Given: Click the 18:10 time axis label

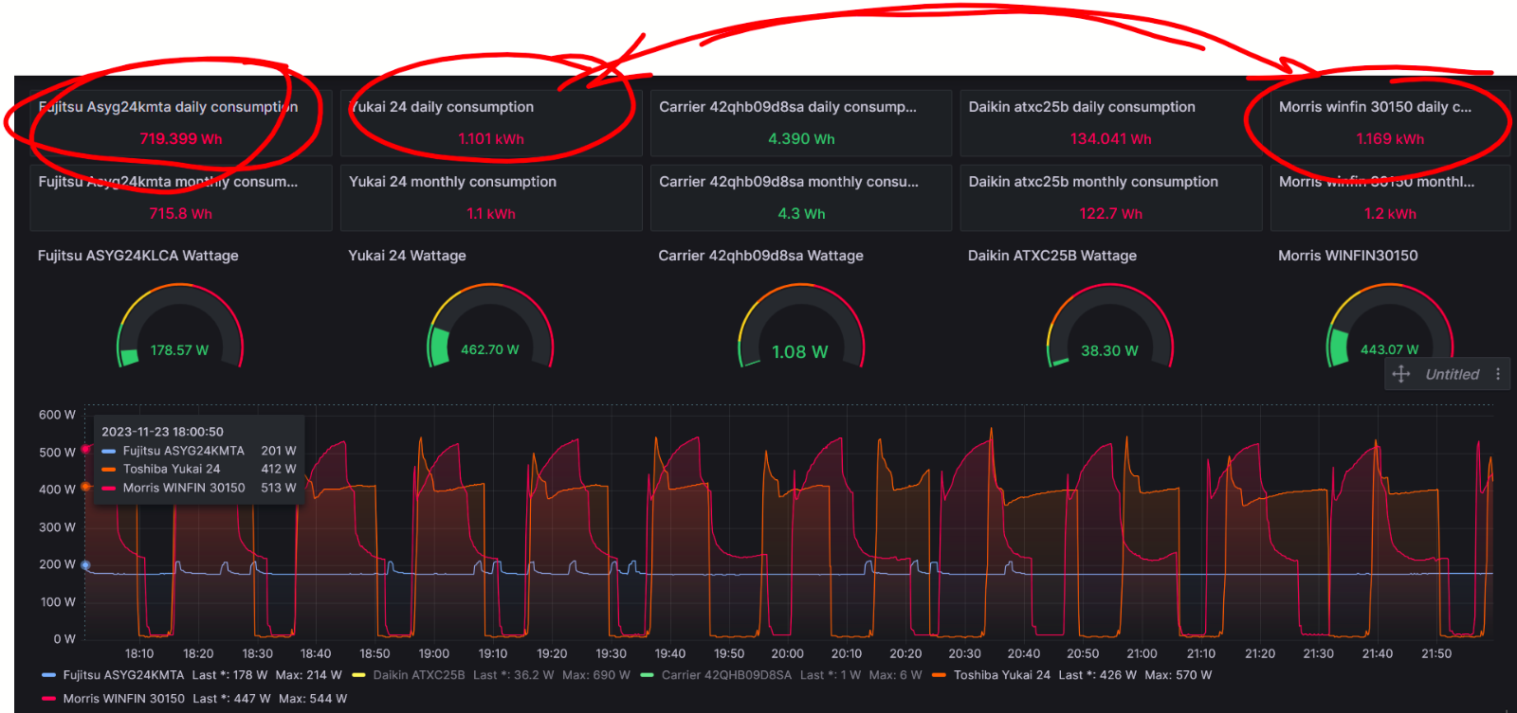Looking at the screenshot, I should coord(139,653).
